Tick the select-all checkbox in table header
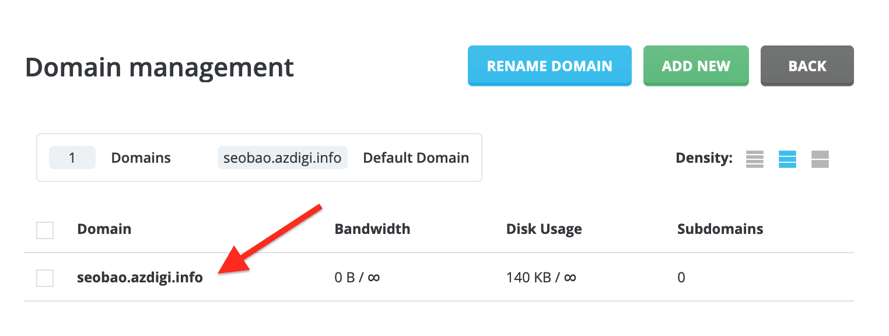 click(x=45, y=230)
